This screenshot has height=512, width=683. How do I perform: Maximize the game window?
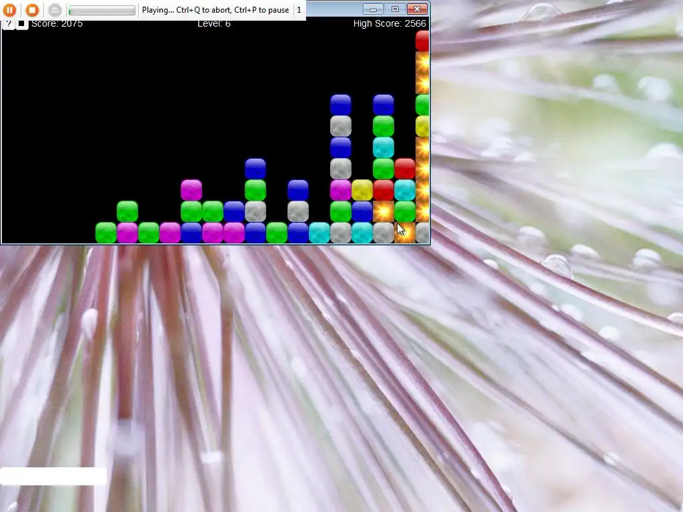(x=395, y=9)
